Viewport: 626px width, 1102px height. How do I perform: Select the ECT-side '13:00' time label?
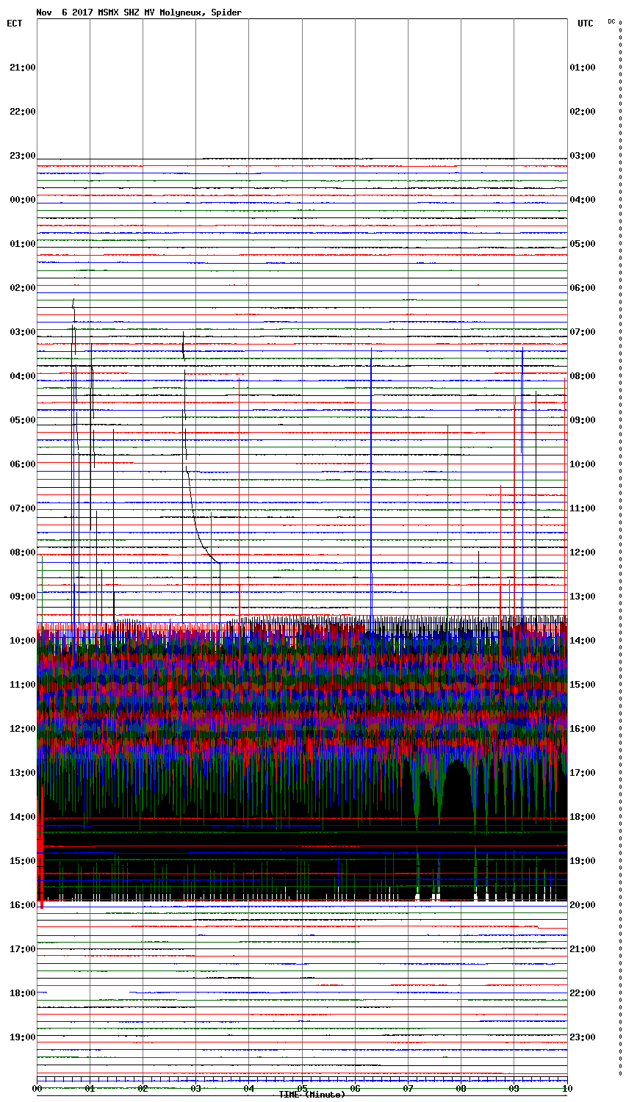(23, 773)
